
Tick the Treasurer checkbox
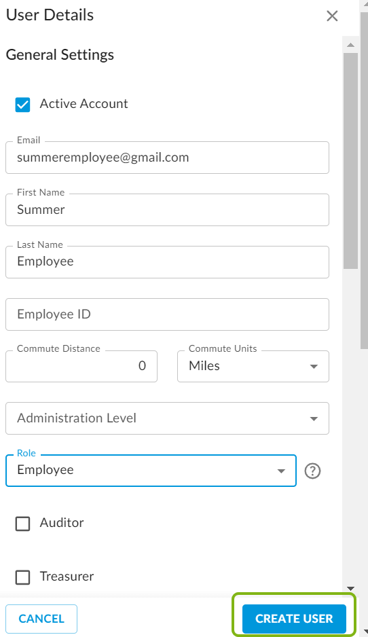(23, 577)
